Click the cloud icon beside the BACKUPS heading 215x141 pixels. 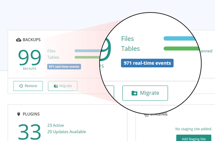[x=19, y=40]
